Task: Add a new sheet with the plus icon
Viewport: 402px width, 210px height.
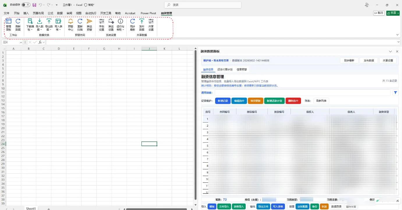Action: point(49,209)
